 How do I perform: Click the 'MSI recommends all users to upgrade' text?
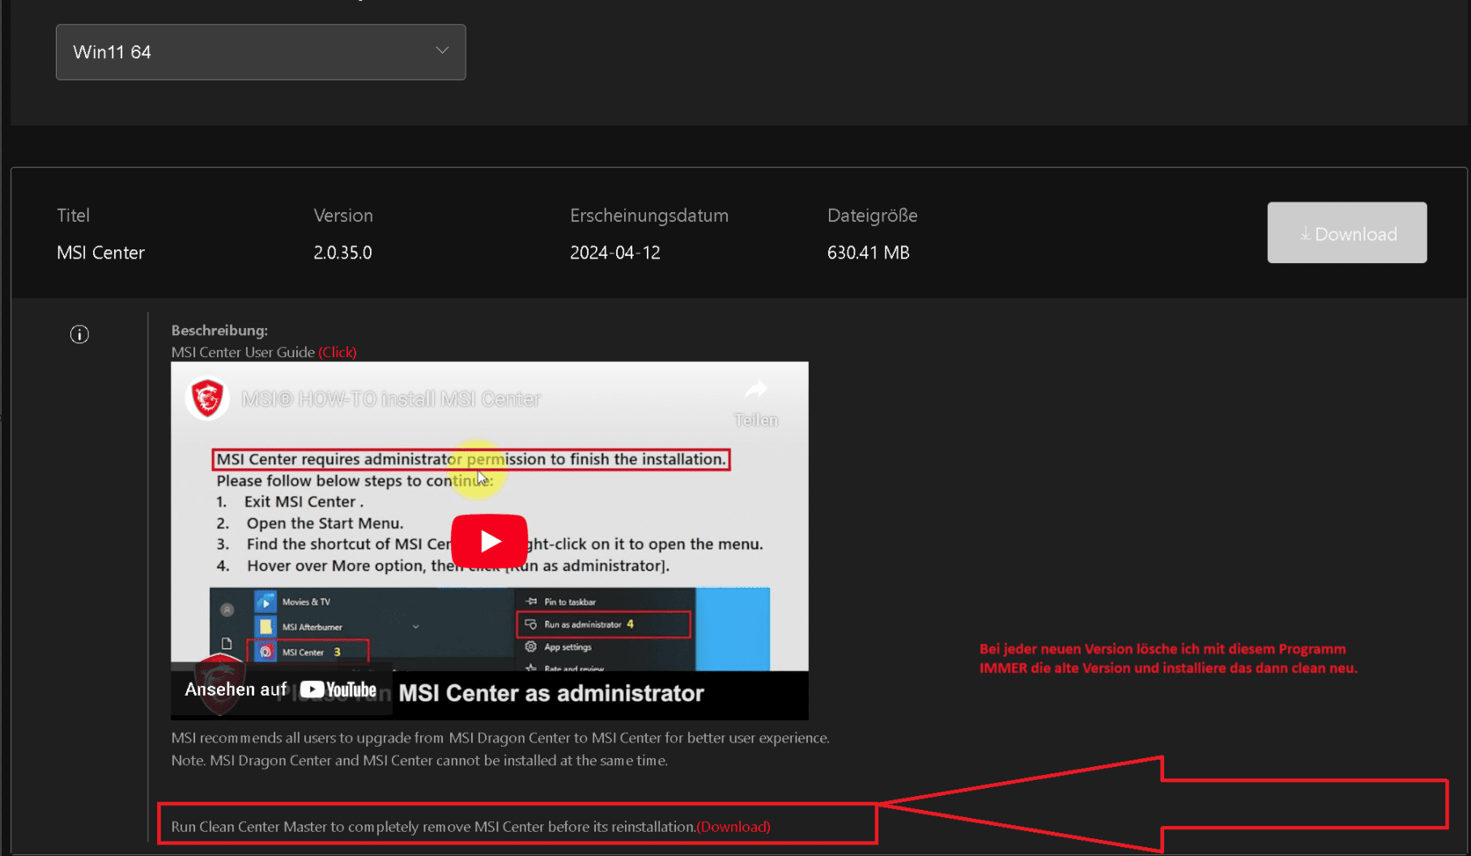(x=500, y=738)
